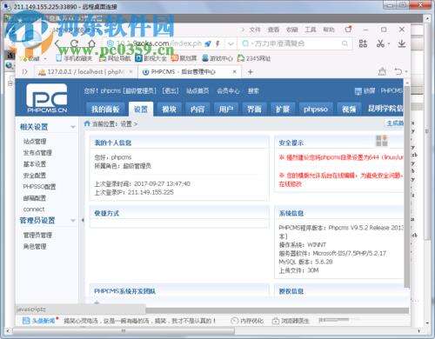Screen dimensions: 435x339
Task: Open the 查看 browser menu
Action: point(273,30)
